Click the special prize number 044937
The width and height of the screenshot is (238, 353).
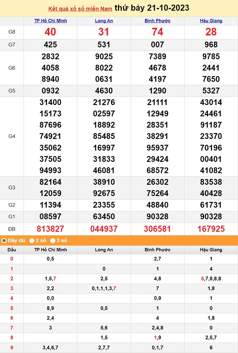[x=104, y=229]
